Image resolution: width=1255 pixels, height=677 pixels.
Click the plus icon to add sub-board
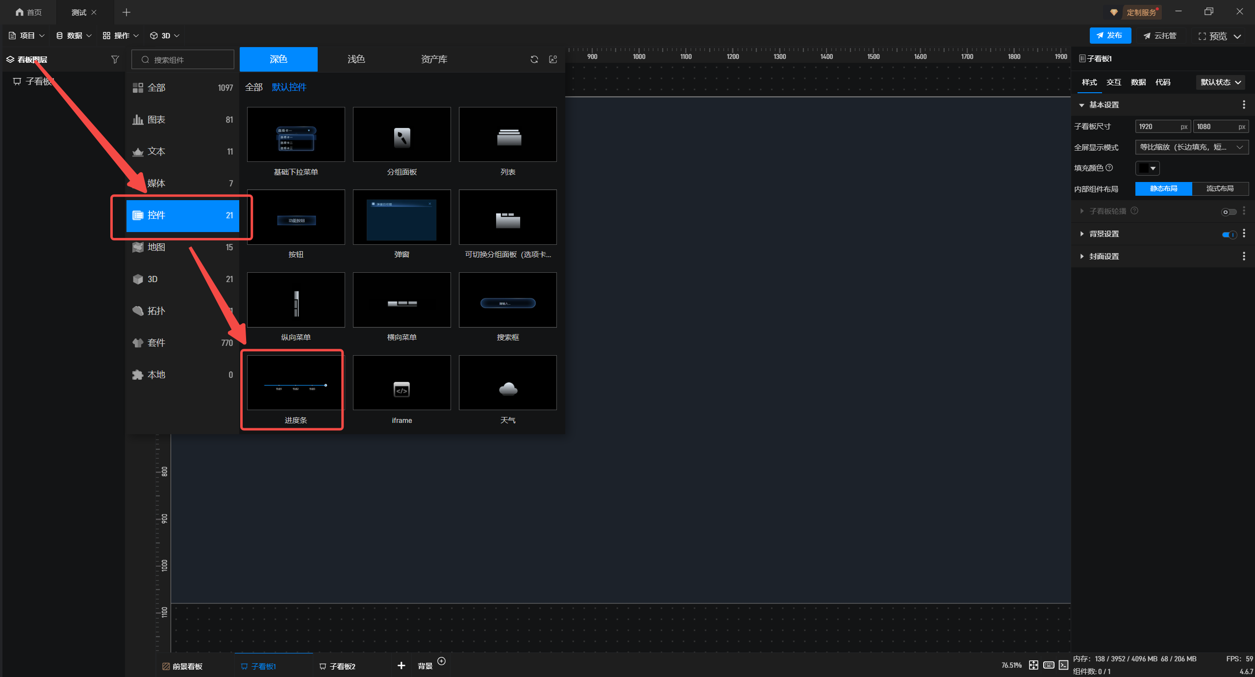(x=401, y=665)
